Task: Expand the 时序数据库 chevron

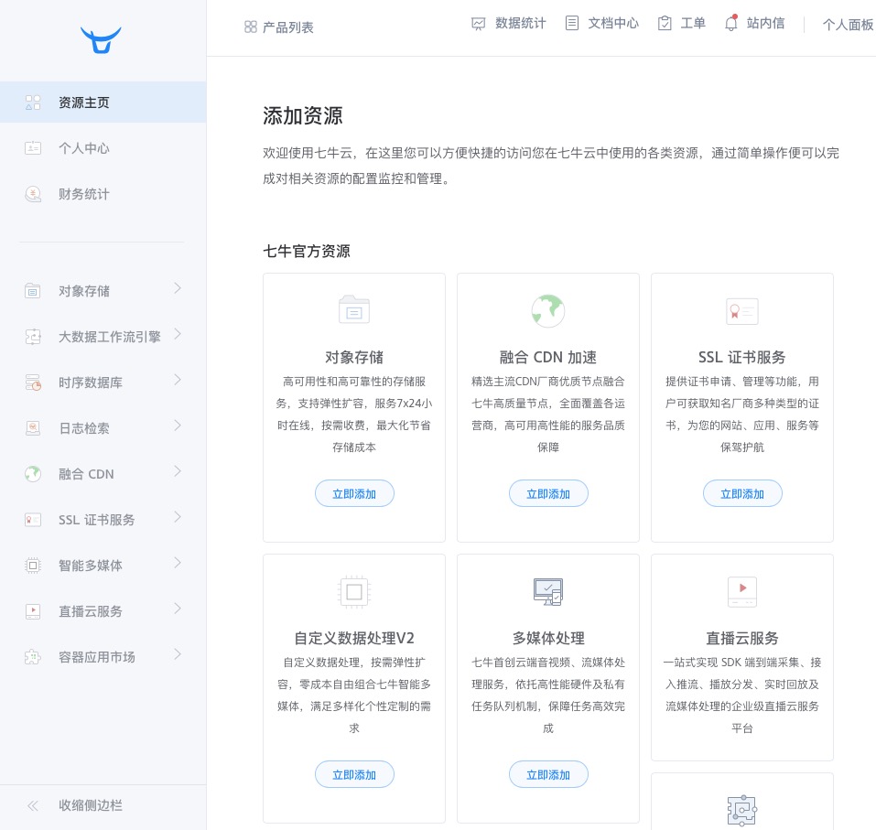Action: click(x=178, y=380)
